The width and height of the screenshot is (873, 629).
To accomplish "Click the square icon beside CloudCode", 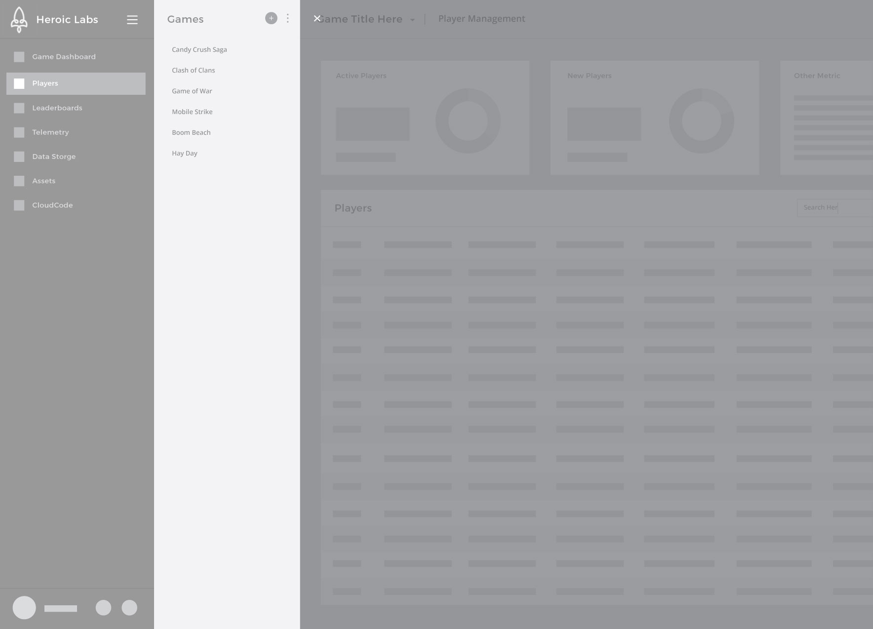I will 19,205.
